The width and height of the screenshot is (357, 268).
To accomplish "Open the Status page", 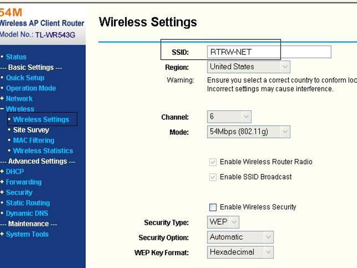I will click(16, 57).
